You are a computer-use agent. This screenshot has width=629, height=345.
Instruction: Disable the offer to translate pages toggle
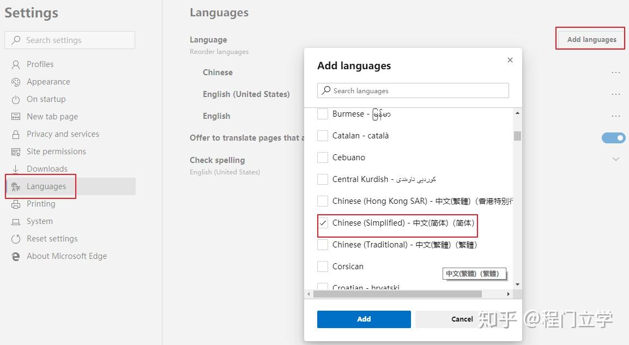pyautogui.click(x=613, y=138)
